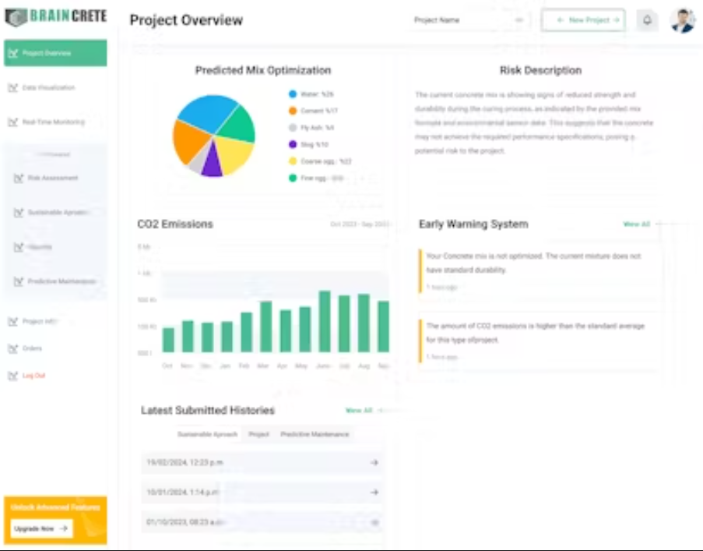Click the Aug bar in CO2 chart

tap(364, 323)
